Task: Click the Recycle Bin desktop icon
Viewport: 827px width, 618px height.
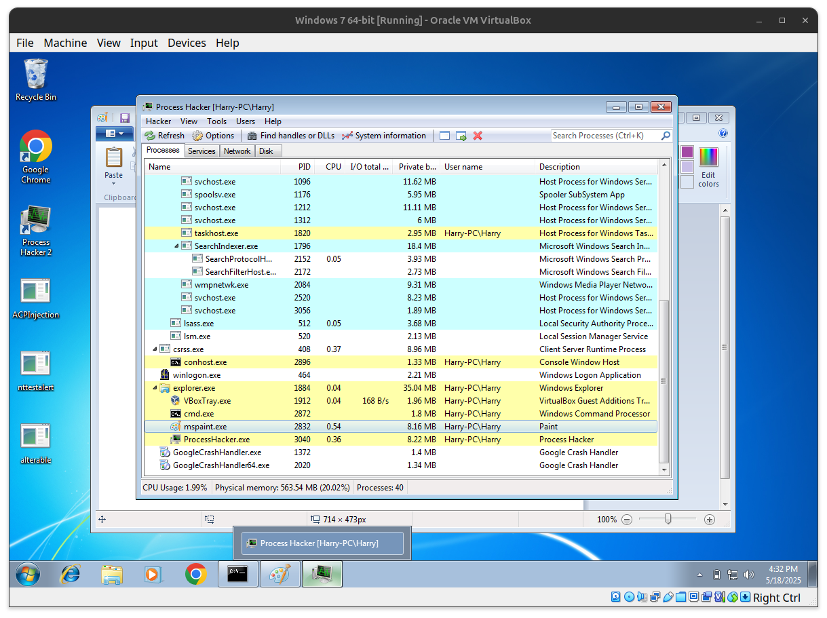Action: click(x=36, y=80)
